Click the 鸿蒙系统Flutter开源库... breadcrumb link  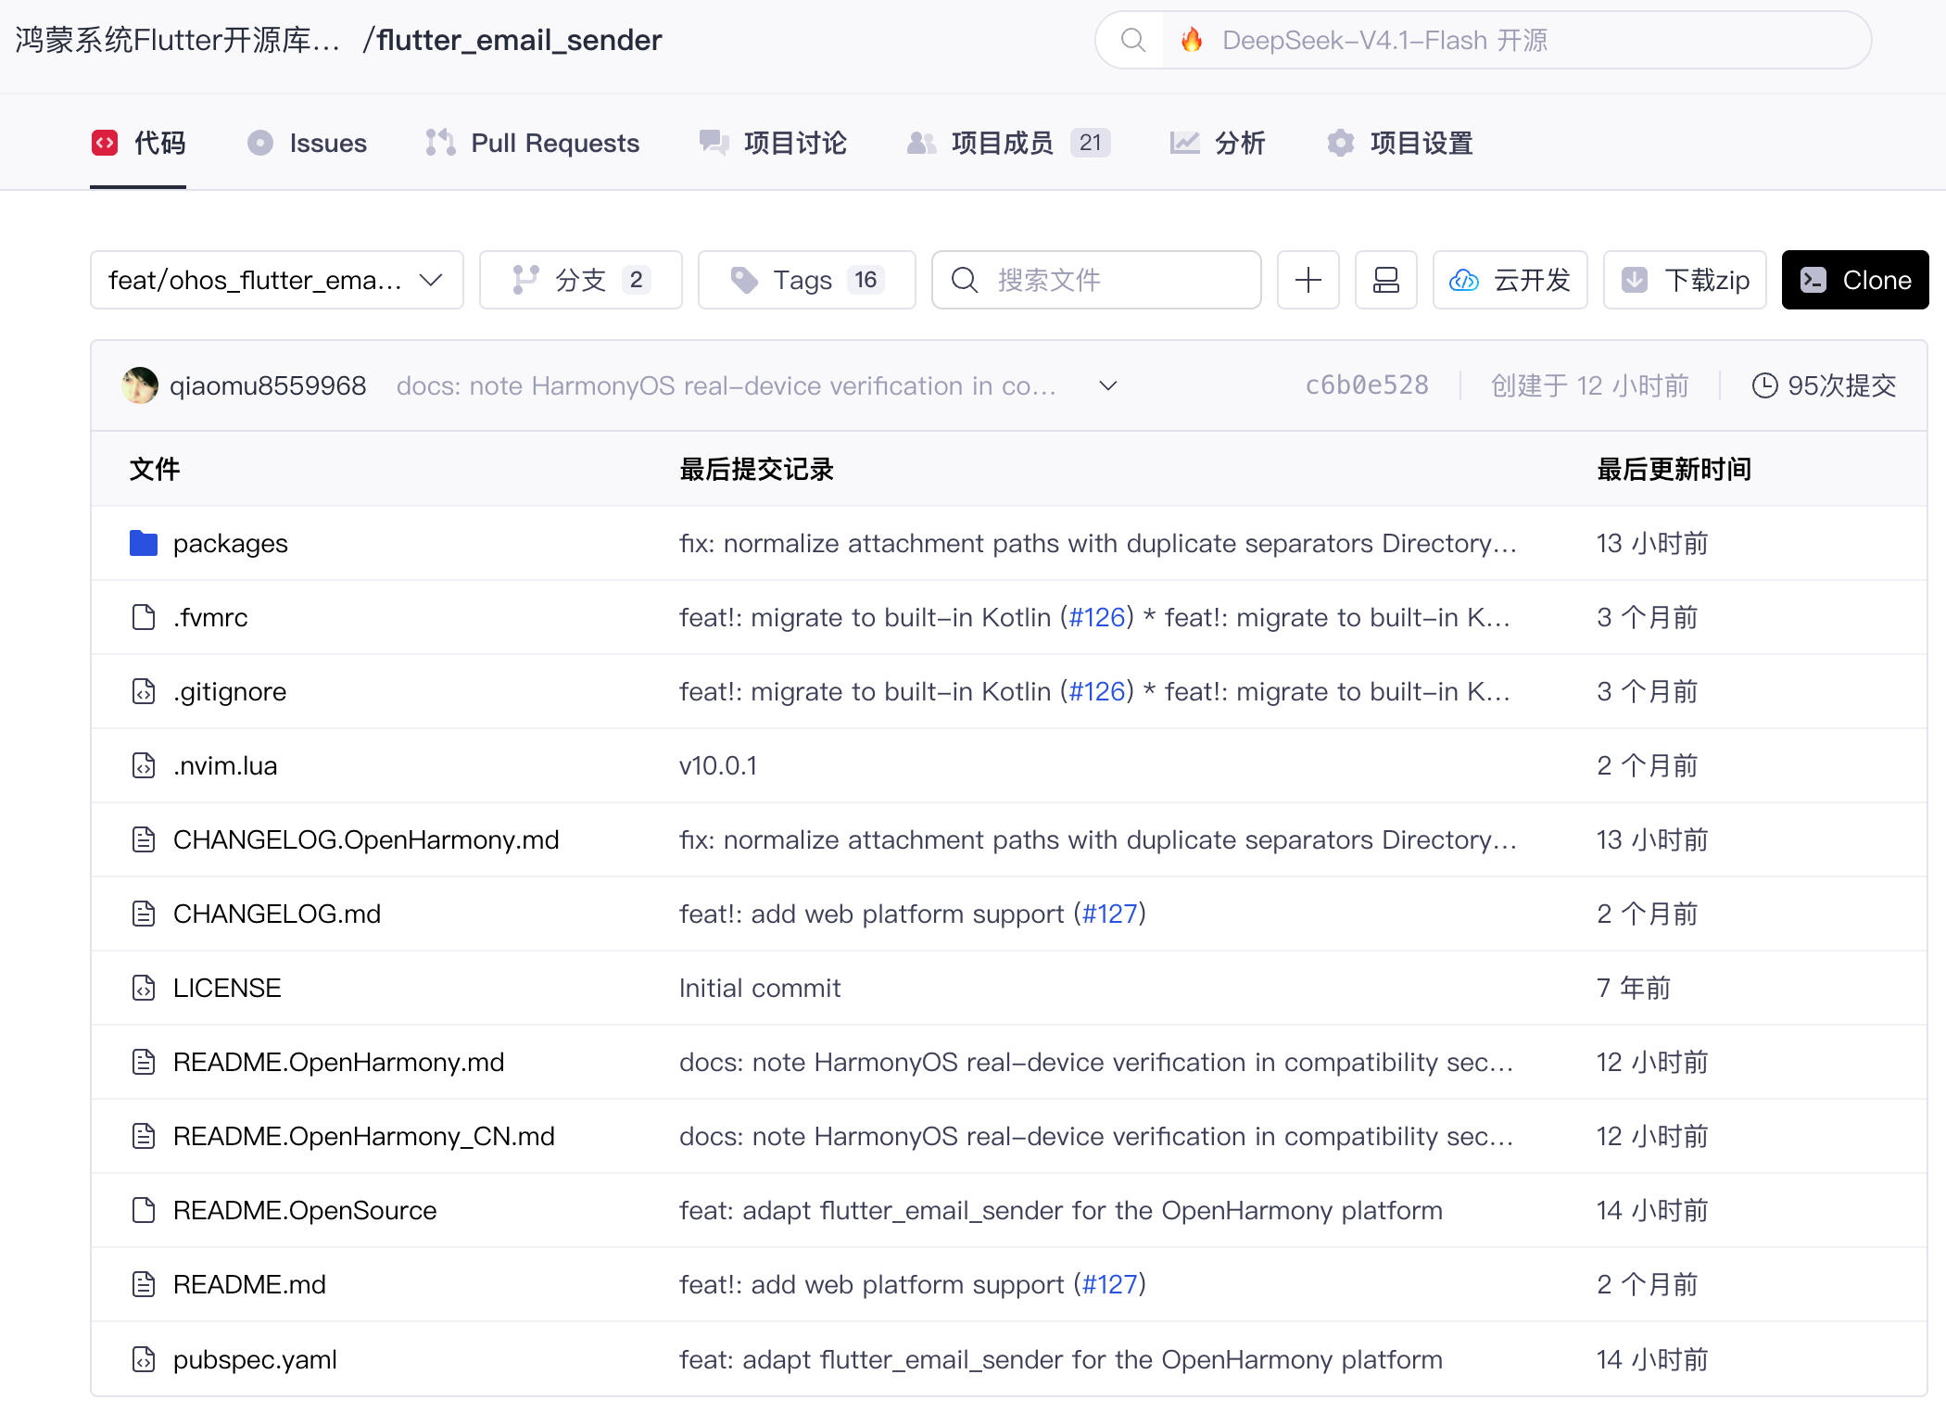pyautogui.click(x=178, y=40)
